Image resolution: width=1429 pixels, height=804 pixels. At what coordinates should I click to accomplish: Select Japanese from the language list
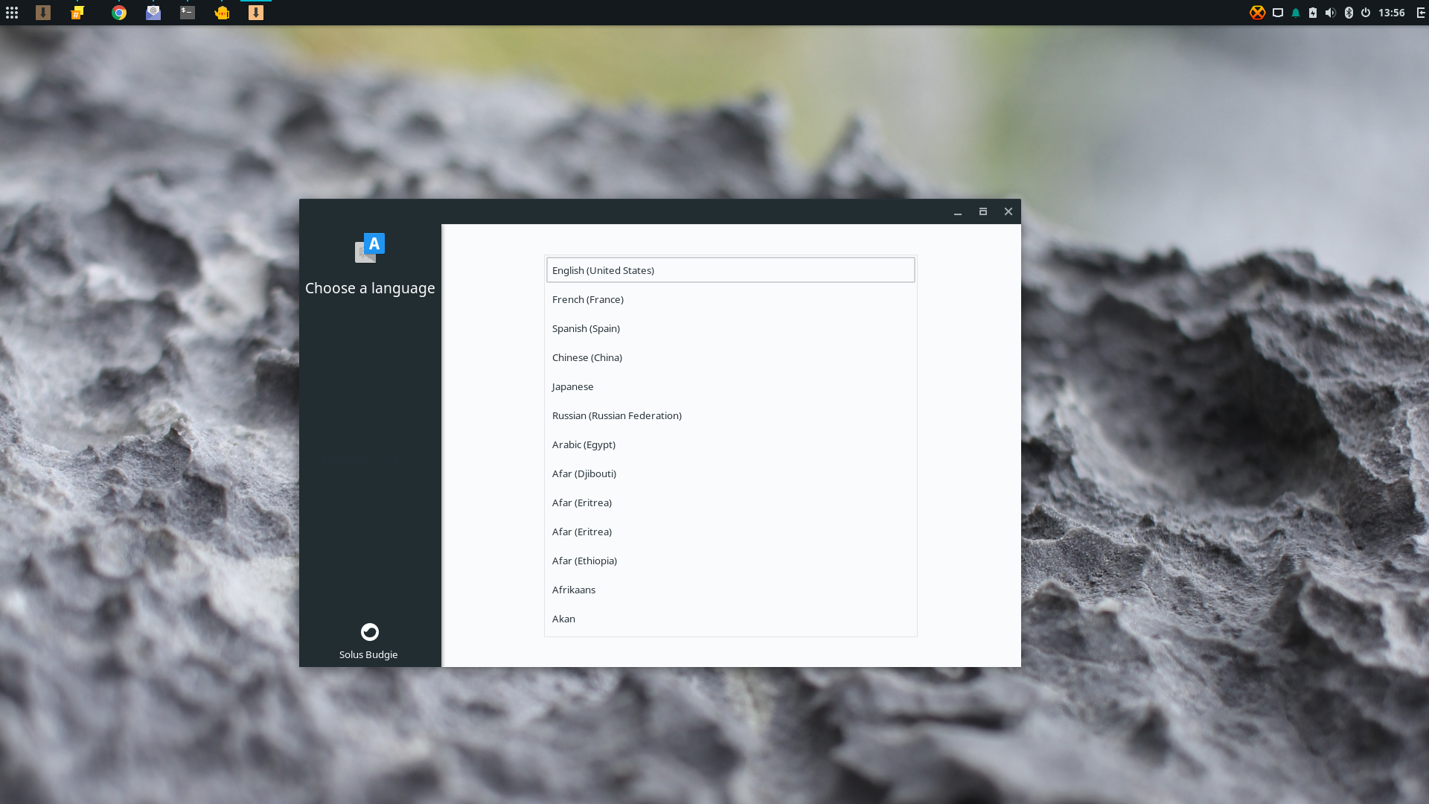coord(731,386)
